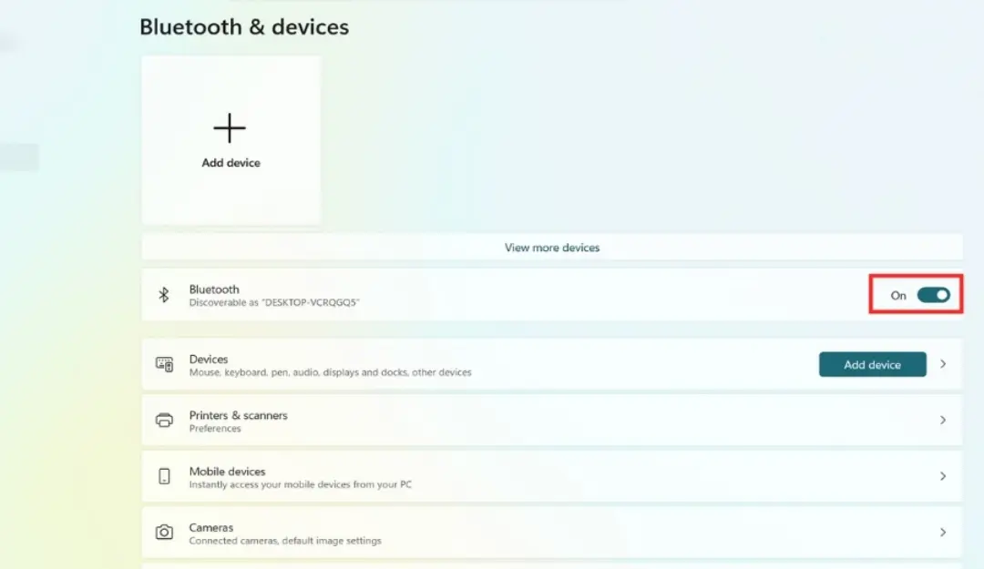This screenshot has height=569, width=984.
Task: Click 'Printers & scanners' title text
Action: pyautogui.click(x=239, y=415)
